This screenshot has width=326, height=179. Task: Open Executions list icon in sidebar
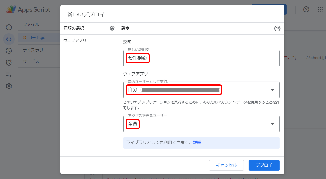9,74
